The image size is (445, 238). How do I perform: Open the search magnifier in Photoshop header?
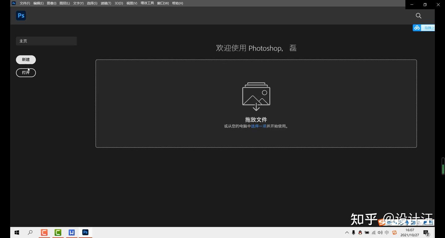(x=418, y=16)
